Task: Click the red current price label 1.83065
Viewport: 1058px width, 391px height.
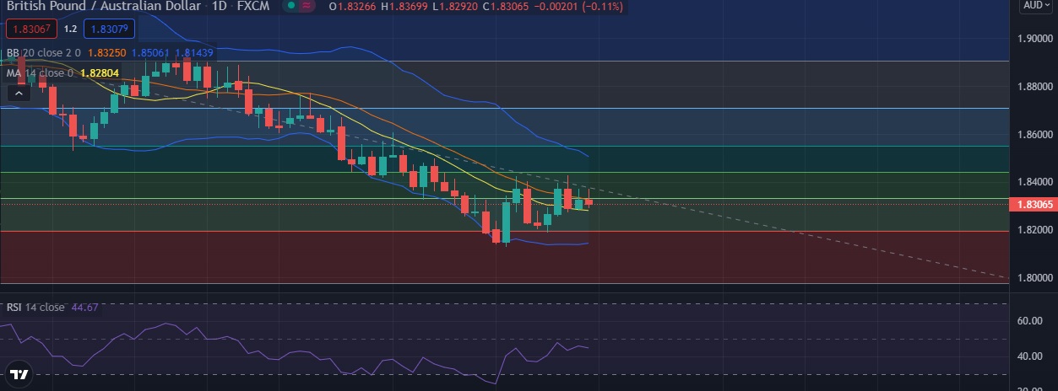Action: tap(1034, 204)
